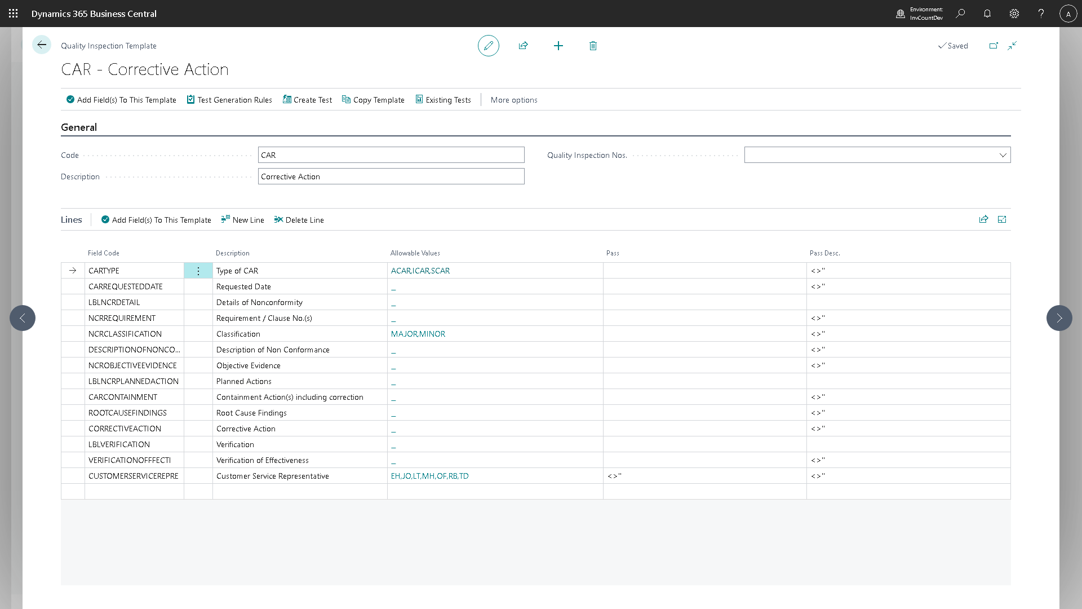Click the Customer Service Representative Pass cell
The height and width of the screenshot is (609, 1082).
pyautogui.click(x=704, y=476)
